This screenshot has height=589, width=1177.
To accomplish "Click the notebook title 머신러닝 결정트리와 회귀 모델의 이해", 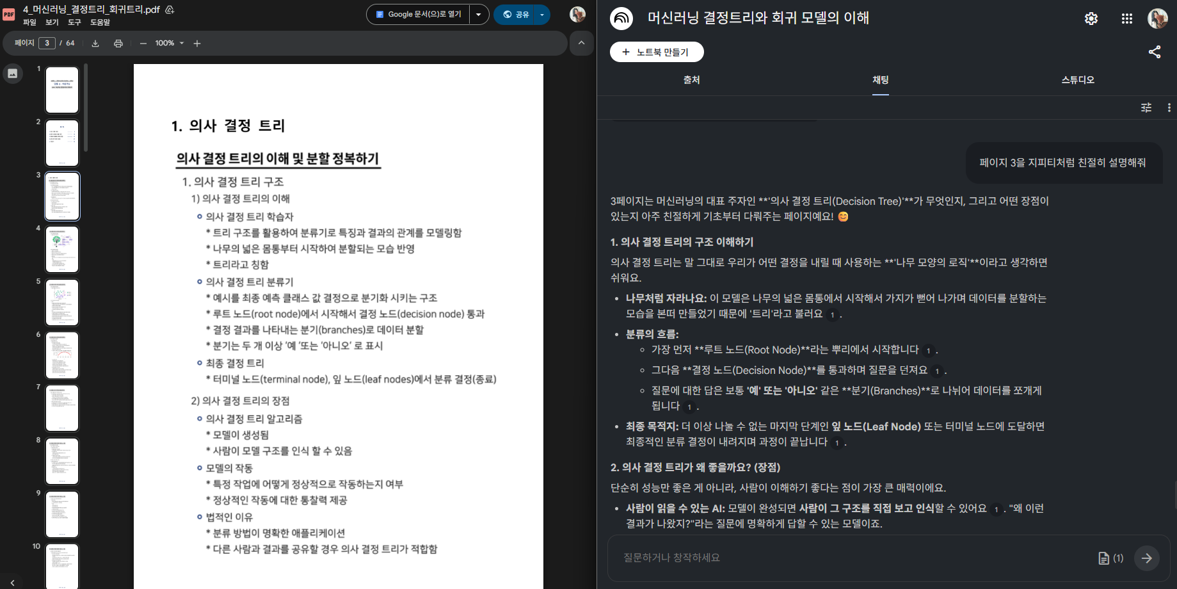I will (758, 18).
